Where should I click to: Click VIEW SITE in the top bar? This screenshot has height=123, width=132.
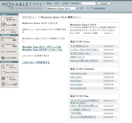pyautogui.click(x=75, y=4)
